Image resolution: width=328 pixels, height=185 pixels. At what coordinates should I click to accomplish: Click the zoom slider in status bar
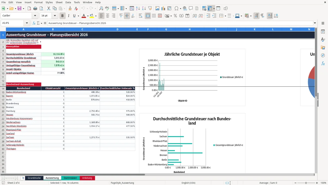306,183
